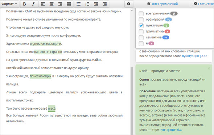Click sentence Китайский комический аппарат
This screenshot has height=135, width=214.
pyautogui.click(x=48, y=68)
